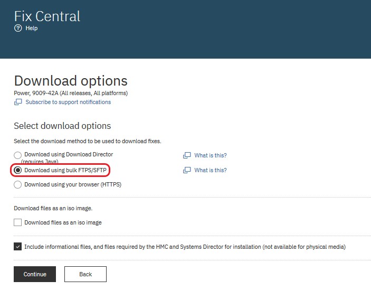Click the Download using your browser (HTTPS) label text

click(x=73, y=185)
